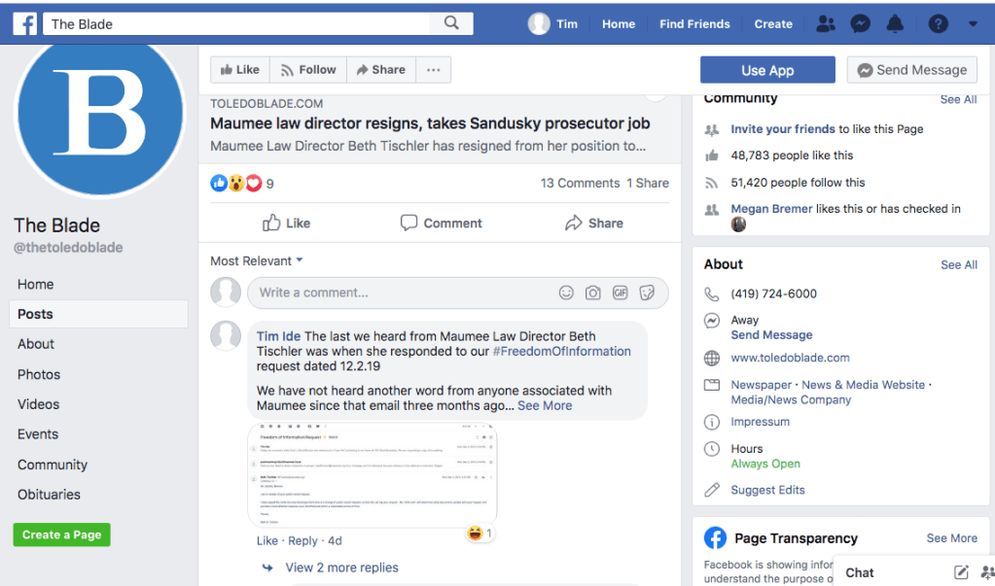The image size is (995, 586).
Task: Open the notifications bell icon
Action: click(x=895, y=24)
